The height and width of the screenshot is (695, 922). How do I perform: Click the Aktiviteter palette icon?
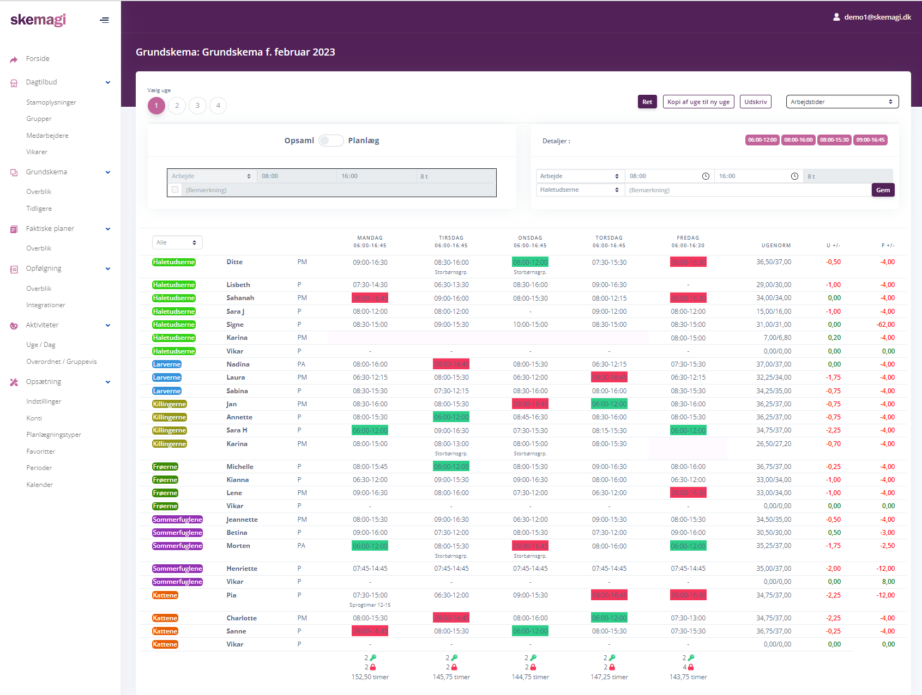coord(14,326)
